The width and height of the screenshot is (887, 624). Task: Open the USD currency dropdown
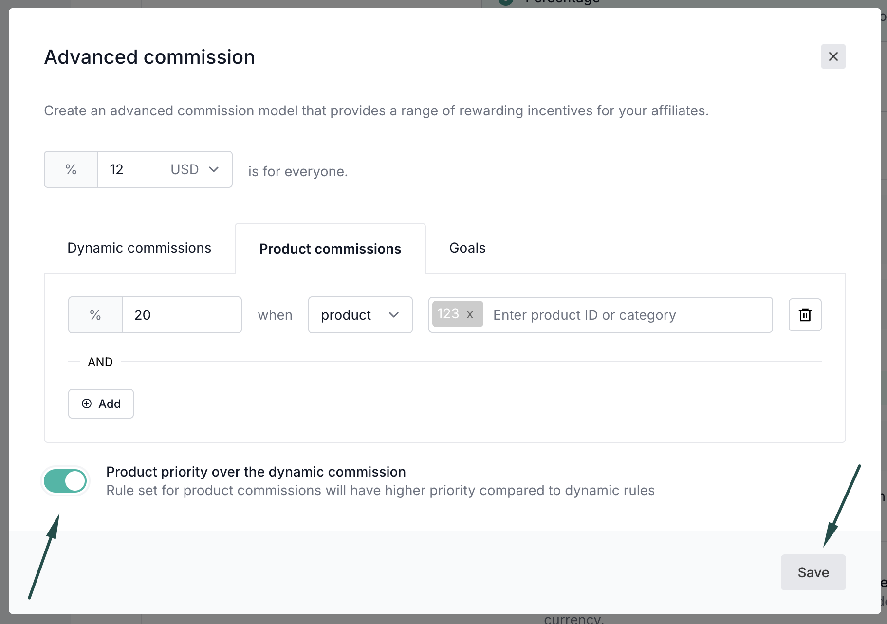coord(194,169)
